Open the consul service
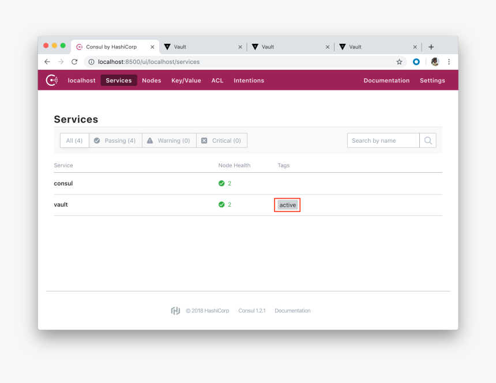496x383 pixels. point(63,183)
